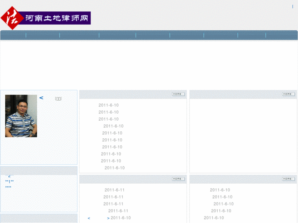Click MORE in the empty upper right panel
298x223 pixels.
point(288,94)
